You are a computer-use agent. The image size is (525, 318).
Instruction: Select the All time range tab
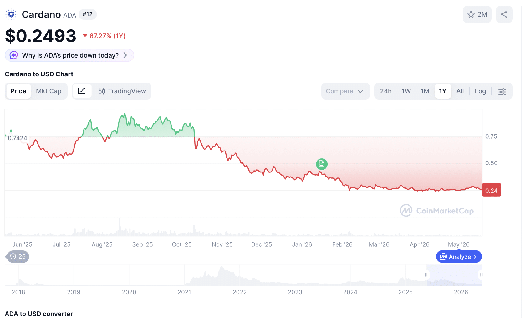pos(460,91)
